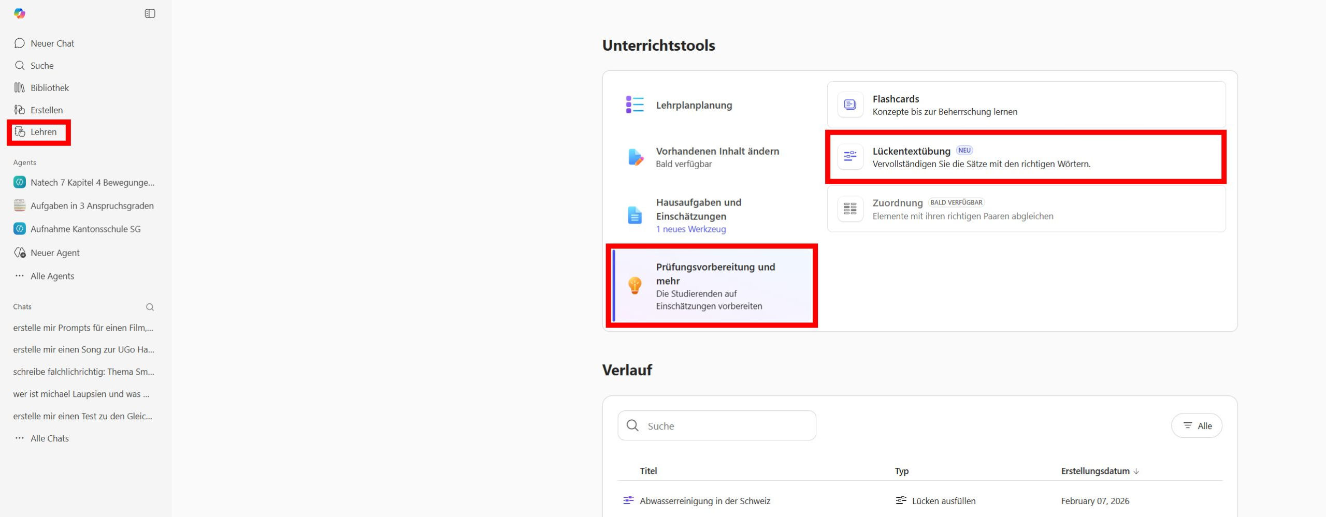Image resolution: width=1326 pixels, height=517 pixels.
Task: Open Natech 7 Kapitel 4 agent
Action: click(92, 183)
